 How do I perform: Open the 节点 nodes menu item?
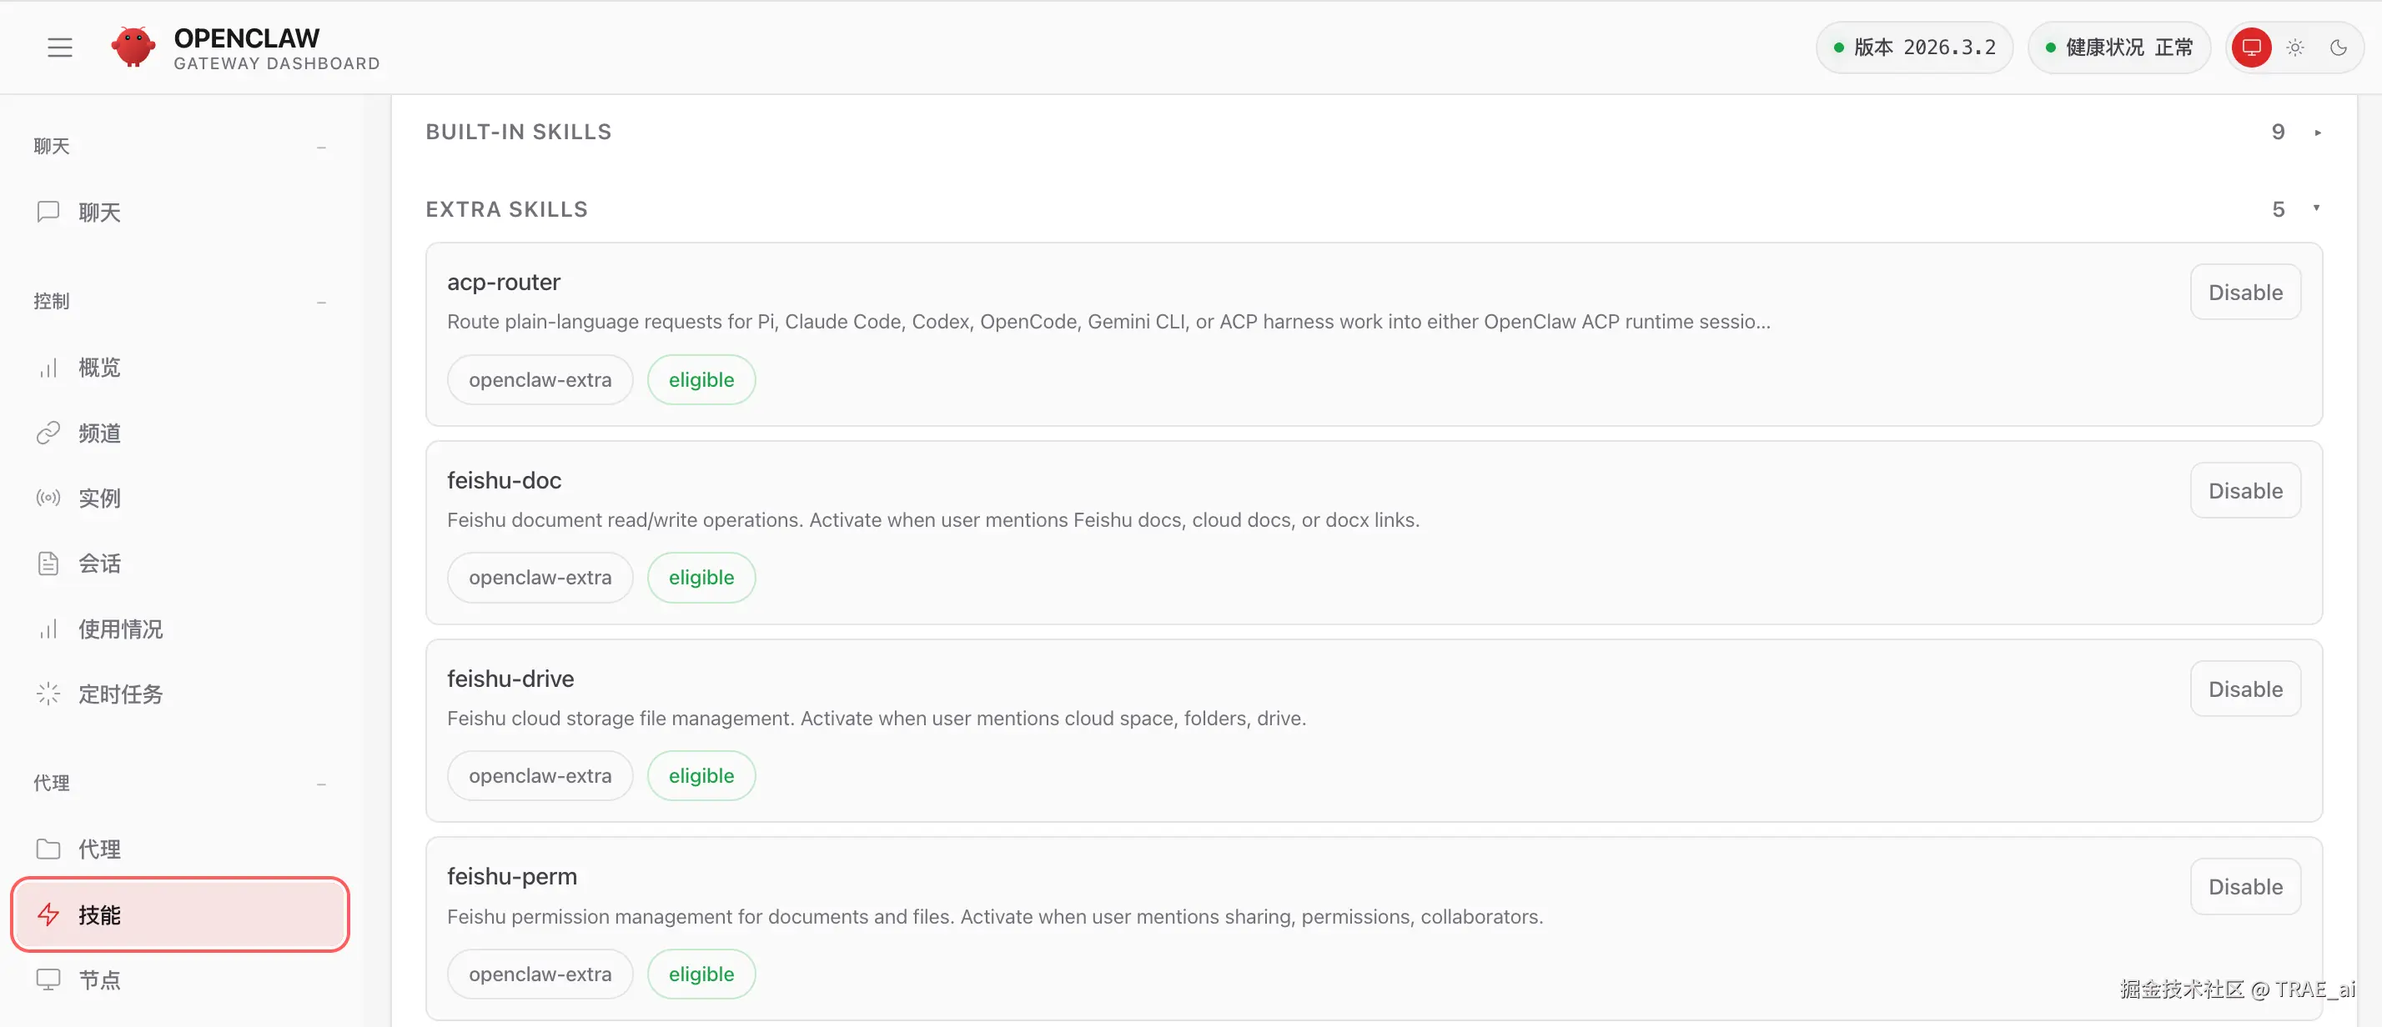point(99,979)
